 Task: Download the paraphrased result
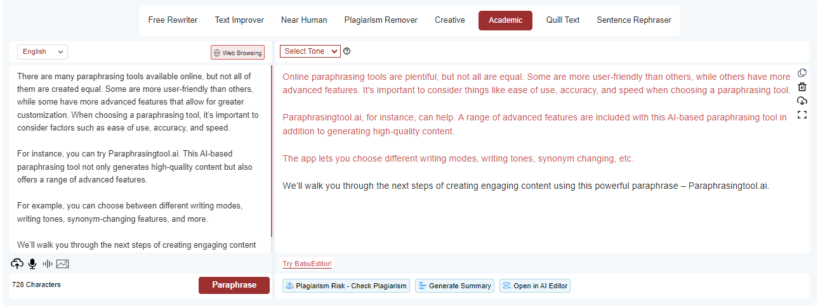(802, 101)
